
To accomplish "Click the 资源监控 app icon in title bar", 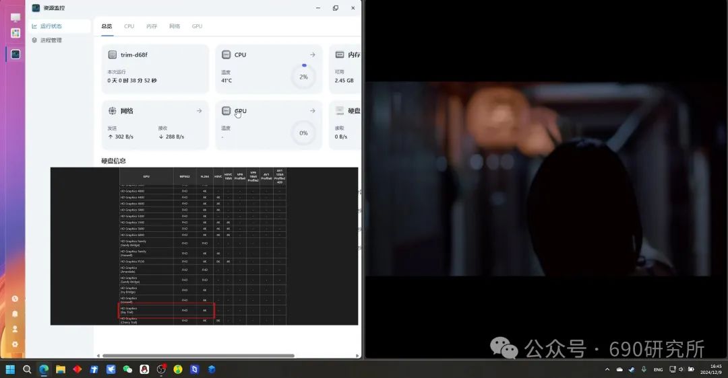I will 36,8.
